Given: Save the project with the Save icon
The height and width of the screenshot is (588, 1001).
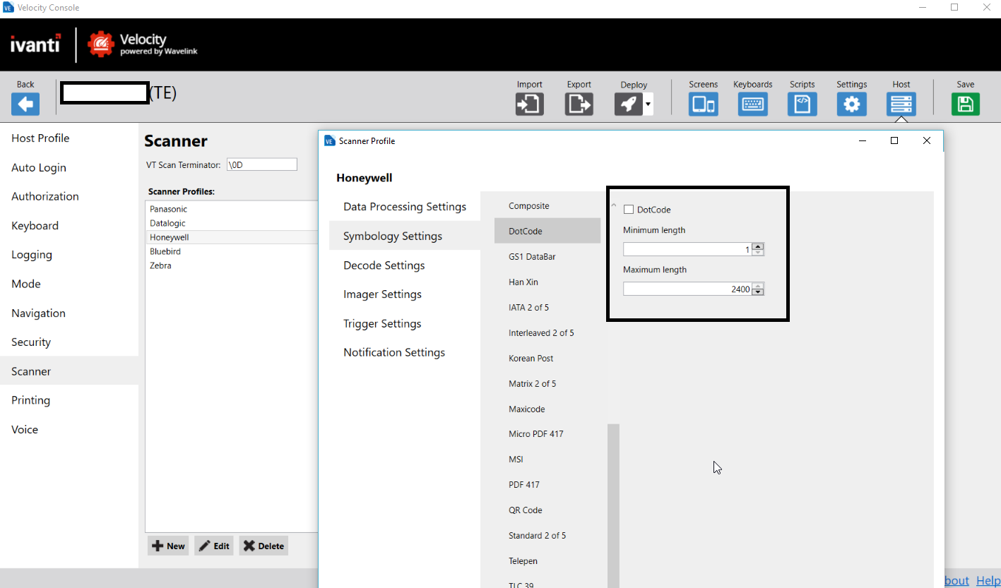Looking at the screenshot, I should [965, 104].
